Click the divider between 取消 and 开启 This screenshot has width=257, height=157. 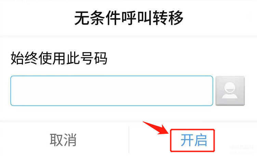(129, 140)
